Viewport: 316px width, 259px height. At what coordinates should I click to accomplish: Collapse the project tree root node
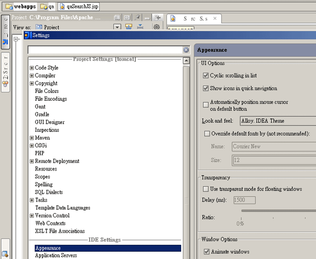click(x=16, y=39)
